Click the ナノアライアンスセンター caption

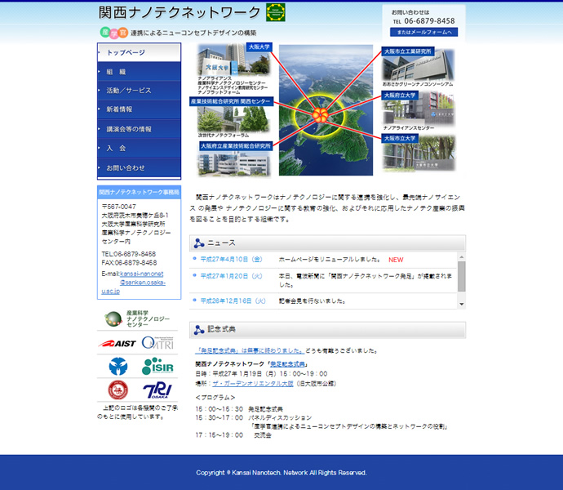409,128
